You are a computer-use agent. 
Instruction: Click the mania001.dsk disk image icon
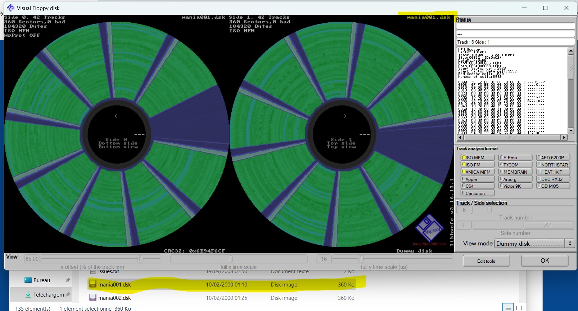point(93,284)
